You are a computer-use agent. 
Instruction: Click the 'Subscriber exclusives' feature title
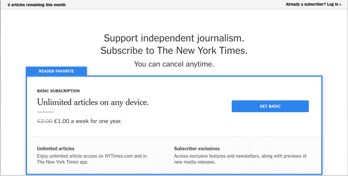coord(197,148)
